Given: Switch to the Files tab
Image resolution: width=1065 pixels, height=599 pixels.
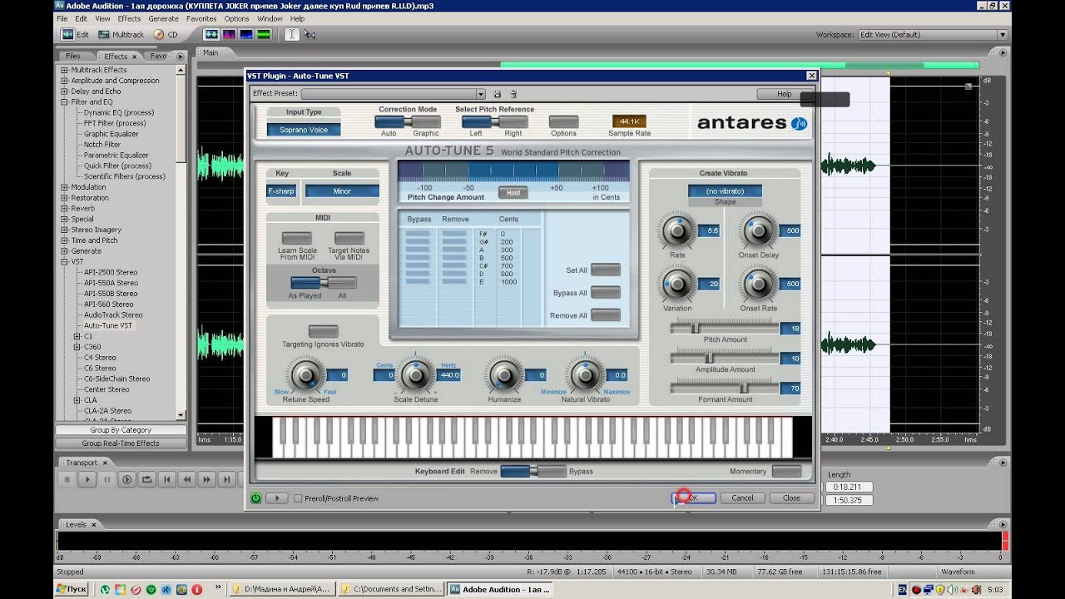Looking at the screenshot, I should (x=73, y=57).
